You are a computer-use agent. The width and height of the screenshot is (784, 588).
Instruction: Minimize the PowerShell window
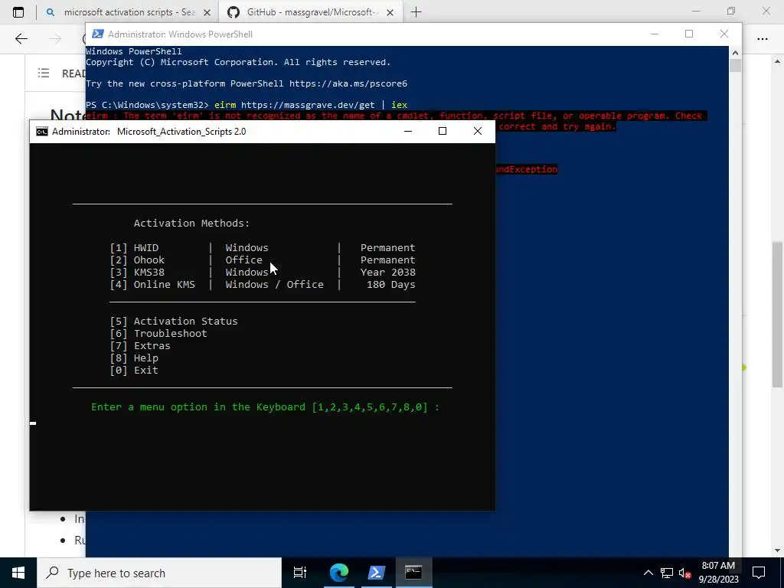coord(655,34)
